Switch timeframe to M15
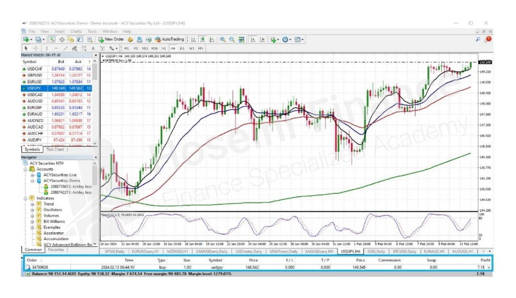Viewport: 516px width, 298px height. (145, 48)
